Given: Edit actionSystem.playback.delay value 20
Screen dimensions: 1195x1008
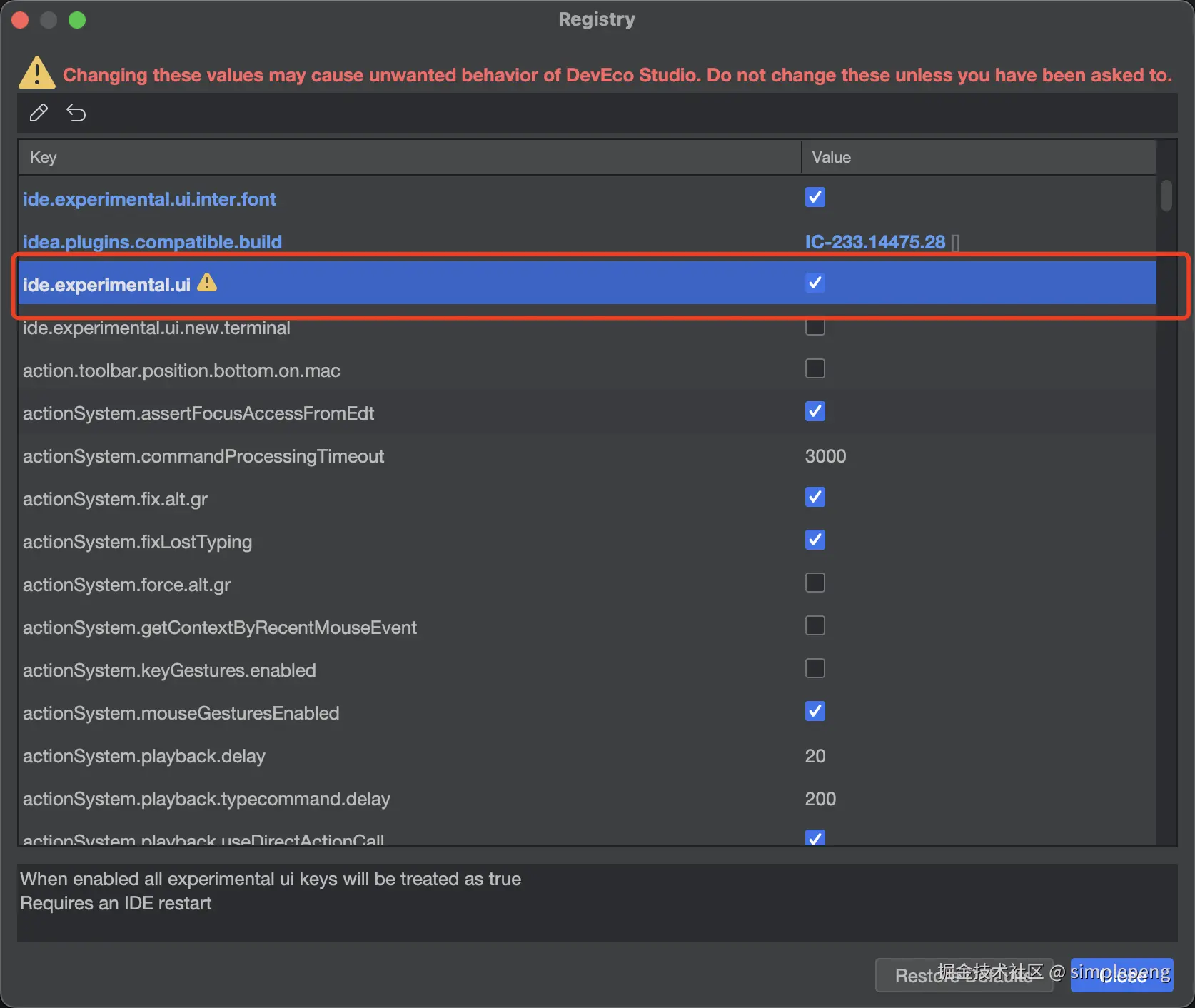Looking at the screenshot, I should point(815,756).
